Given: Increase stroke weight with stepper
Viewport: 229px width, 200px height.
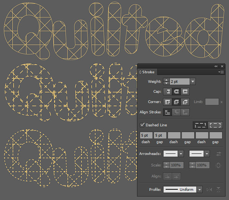Looking at the screenshot, I should click(166, 80).
